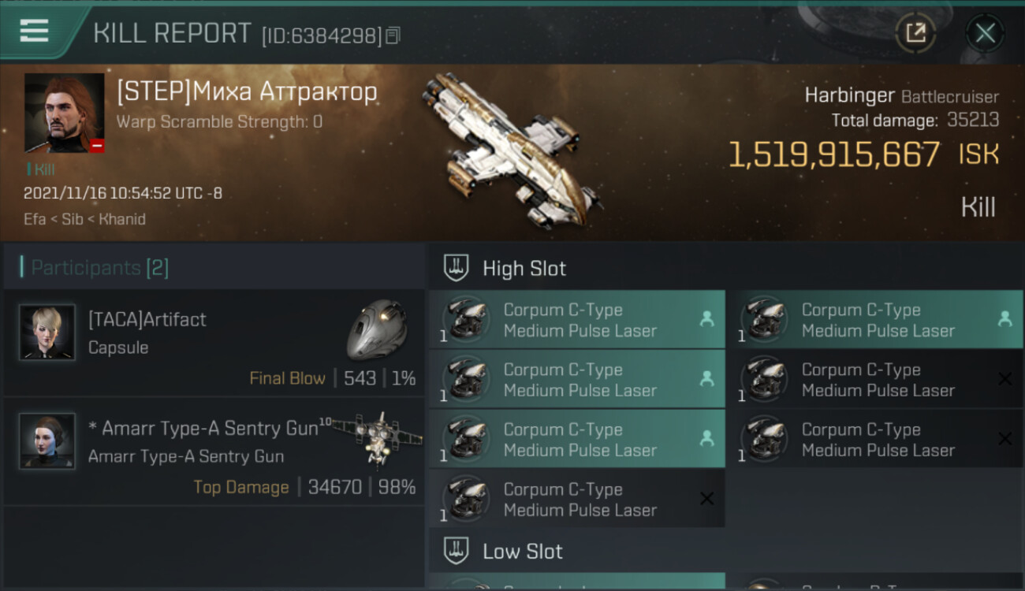Click the X mark on bottom-left pulse laser

(706, 499)
